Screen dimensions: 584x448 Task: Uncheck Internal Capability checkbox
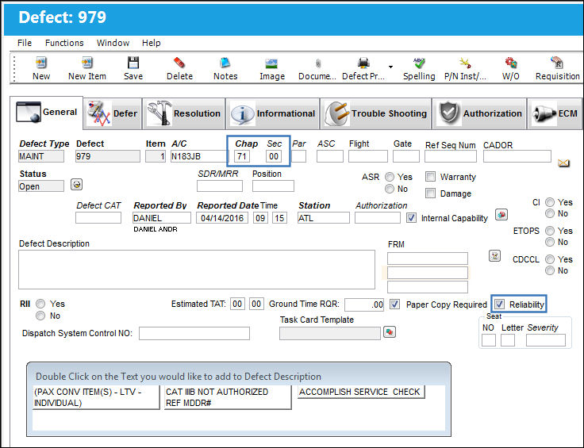pos(411,218)
